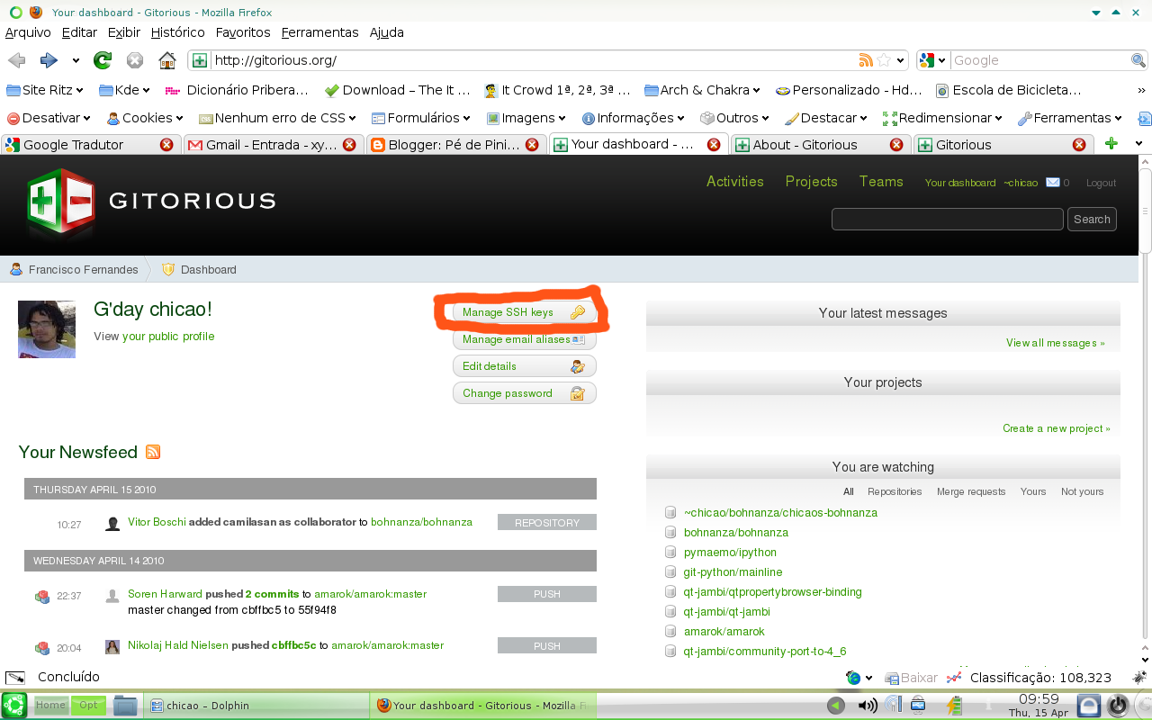Click the Gitorious logo
Image resolution: width=1152 pixels, height=720 pixels.
151,202
